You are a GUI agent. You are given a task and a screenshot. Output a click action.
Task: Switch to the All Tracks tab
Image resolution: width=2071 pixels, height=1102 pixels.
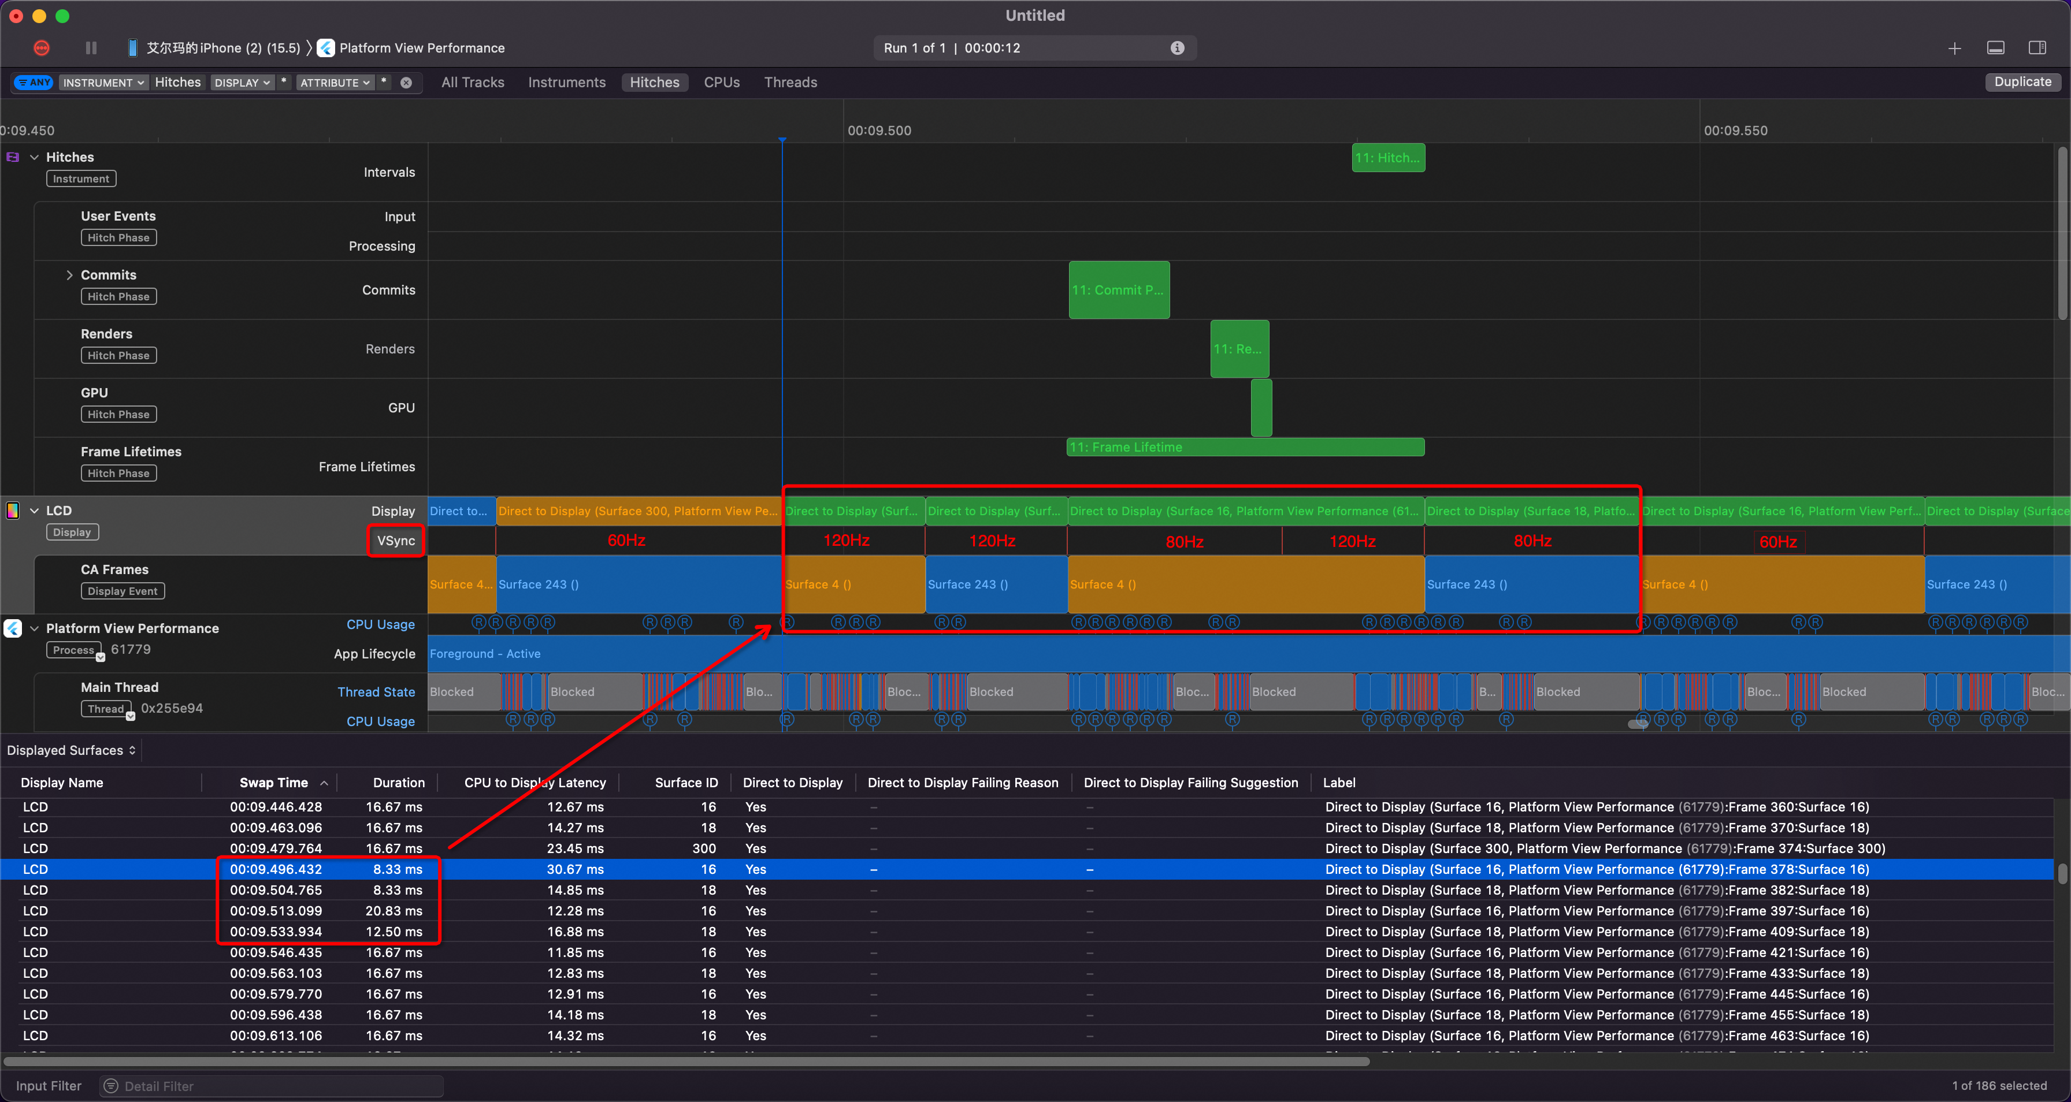472,83
